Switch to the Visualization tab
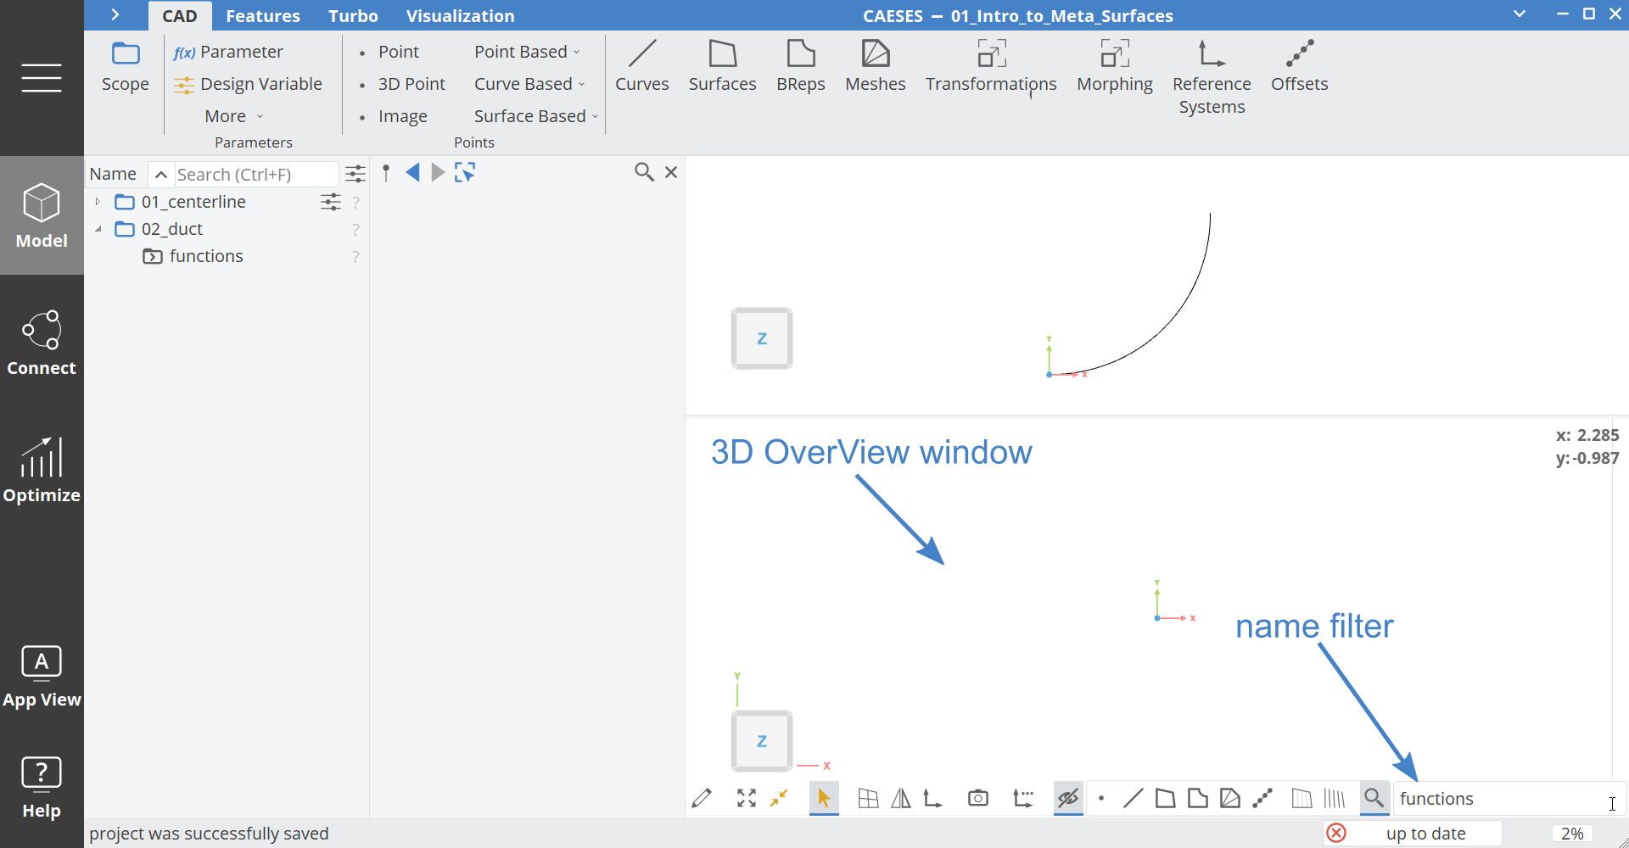This screenshot has width=1629, height=848. click(460, 16)
